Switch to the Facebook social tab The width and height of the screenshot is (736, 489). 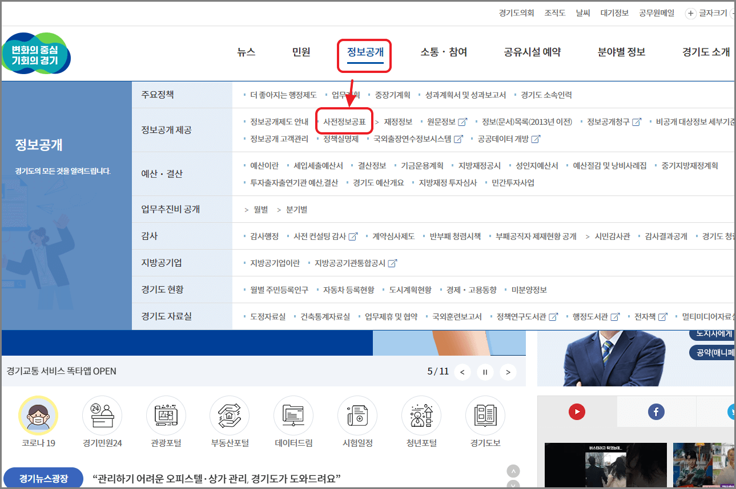tap(656, 411)
